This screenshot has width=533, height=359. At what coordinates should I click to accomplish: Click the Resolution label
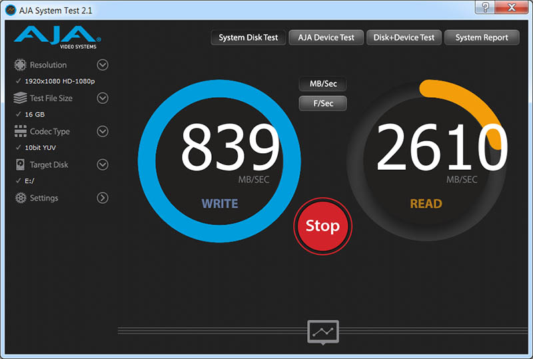[x=48, y=65]
